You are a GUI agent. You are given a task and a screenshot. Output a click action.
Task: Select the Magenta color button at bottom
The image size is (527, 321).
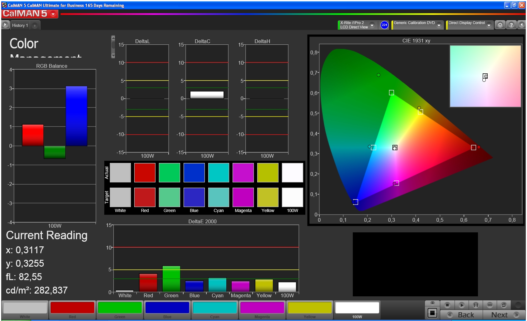[262, 310]
